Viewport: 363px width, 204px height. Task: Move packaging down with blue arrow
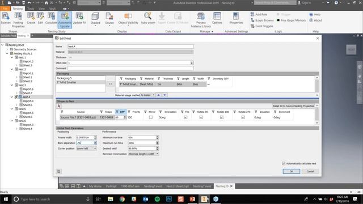pos(164,95)
